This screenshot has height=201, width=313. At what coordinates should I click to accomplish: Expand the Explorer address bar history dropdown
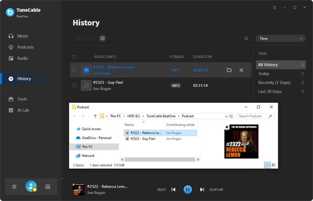pos(226,116)
